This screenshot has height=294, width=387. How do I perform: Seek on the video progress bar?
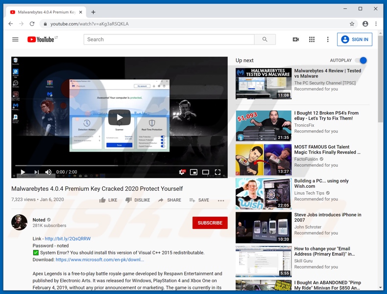pos(120,166)
